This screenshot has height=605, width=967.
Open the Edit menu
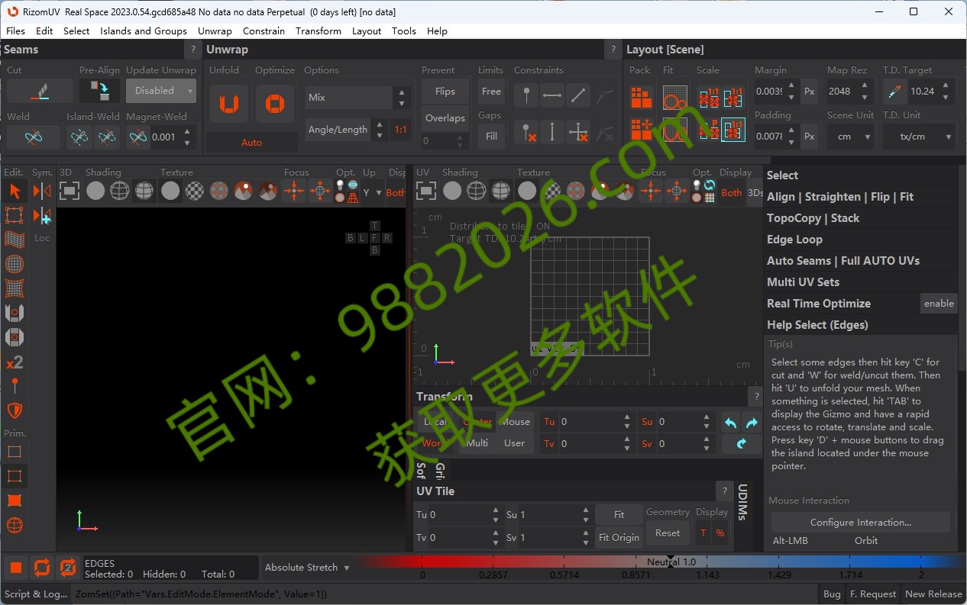click(44, 31)
